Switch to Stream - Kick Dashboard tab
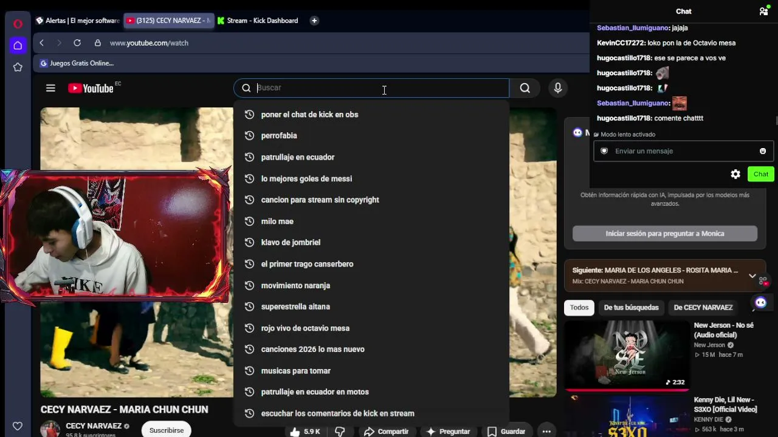Viewport: 778px width, 437px height. pos(258,21)
